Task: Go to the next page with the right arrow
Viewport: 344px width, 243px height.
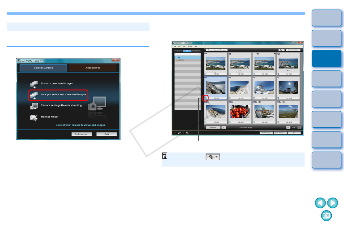Action: pyautogui.click(x=332, y=203)
